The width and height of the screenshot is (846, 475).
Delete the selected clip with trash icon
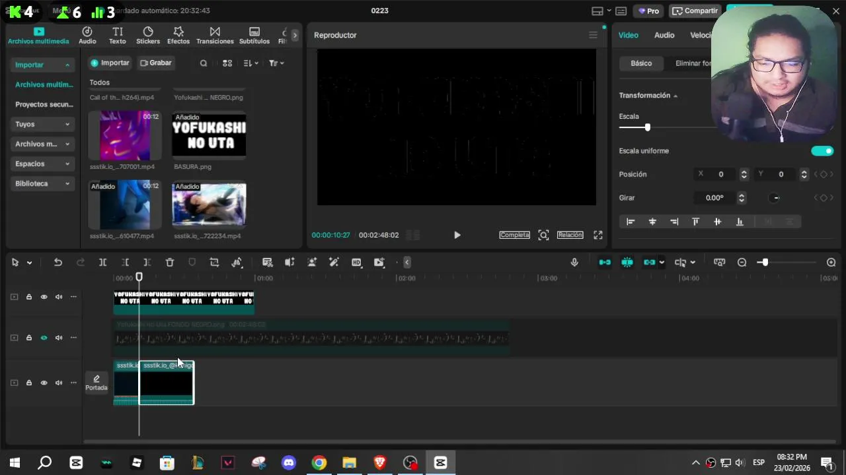(170, 263)
